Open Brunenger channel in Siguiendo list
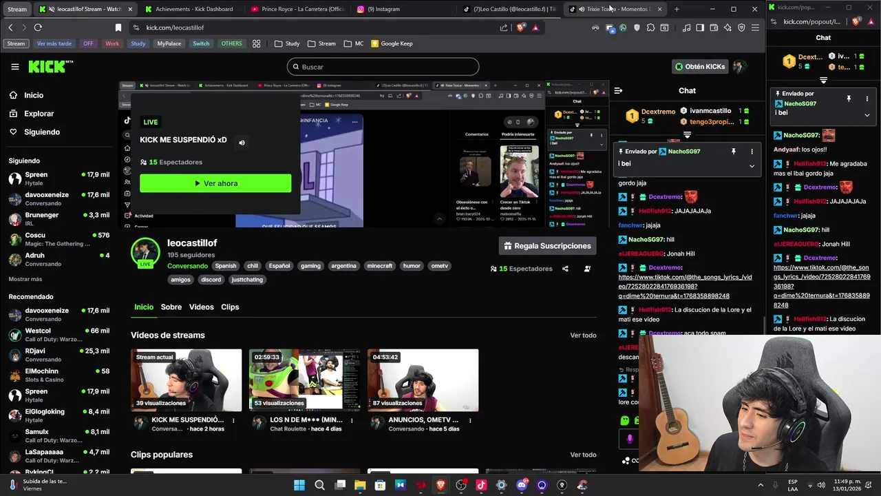This screenshot has width=881, height=496. [59, 219]
